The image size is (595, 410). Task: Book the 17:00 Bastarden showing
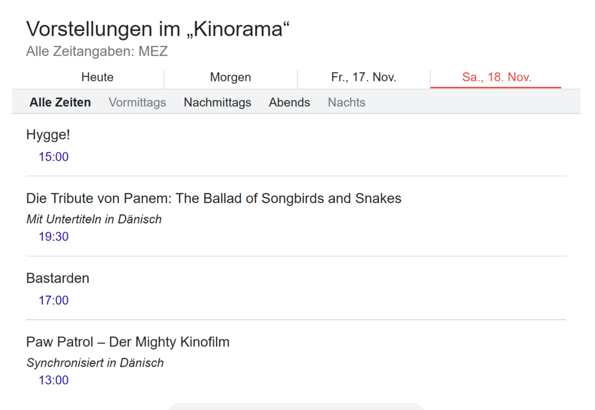[54, 301]
